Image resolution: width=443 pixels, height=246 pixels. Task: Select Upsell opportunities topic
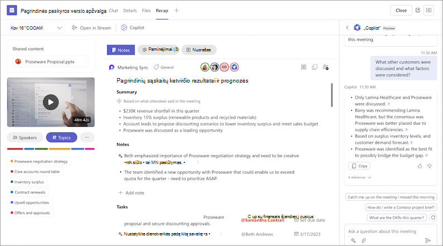point(30,202)
